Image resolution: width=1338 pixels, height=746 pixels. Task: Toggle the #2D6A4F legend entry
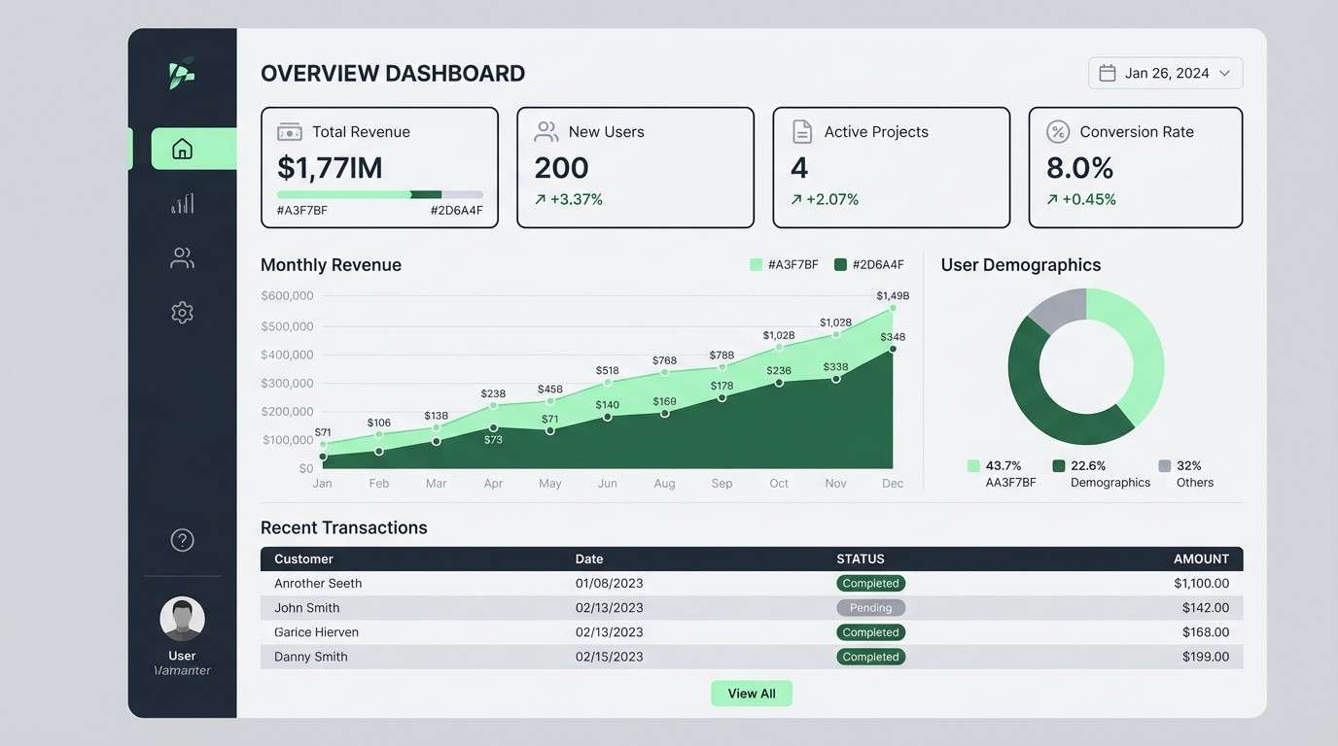tap(871, 263)
